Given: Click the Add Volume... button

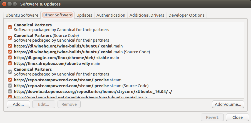Looking at the screenshot, I should coord(228,104).
